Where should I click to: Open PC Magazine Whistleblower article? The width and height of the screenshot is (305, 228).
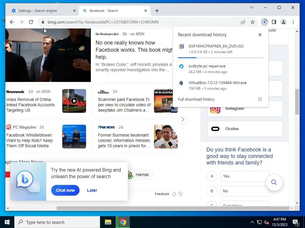[29, 140]
